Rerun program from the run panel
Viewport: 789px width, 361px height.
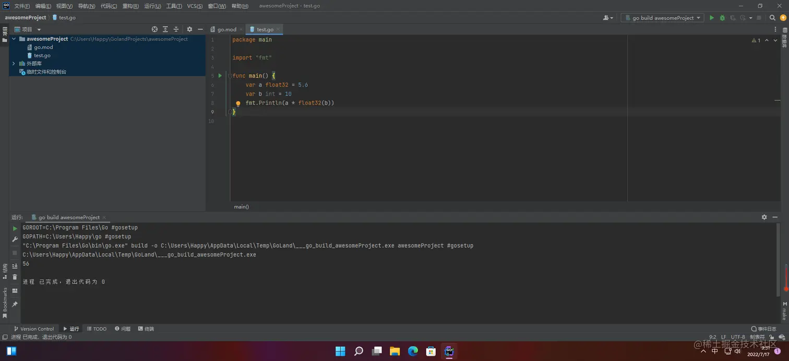click(15, 228)
